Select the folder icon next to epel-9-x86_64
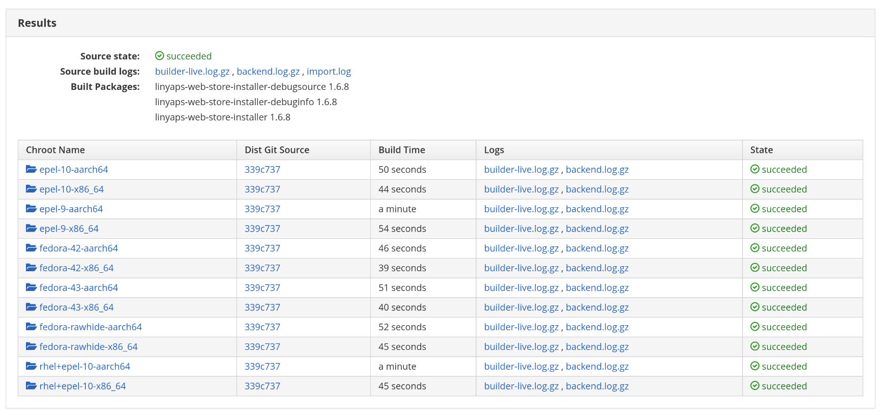Viewport: 882px width, 415px height. coord(31,229)
